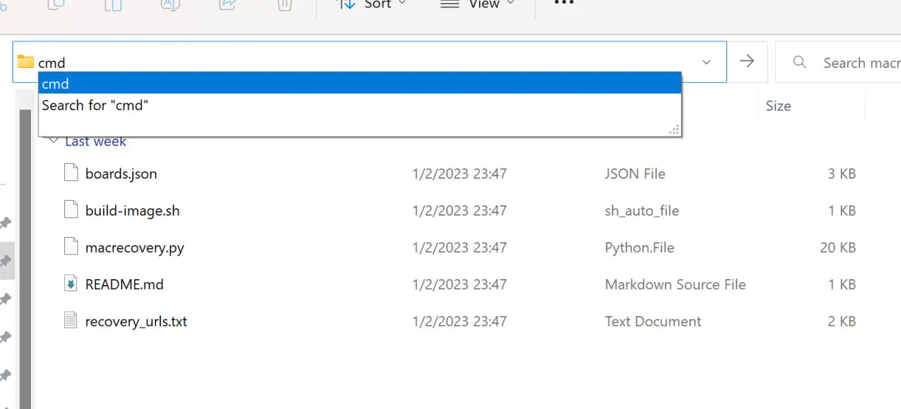Open the See more ellipsis menu
The image size is (901, 409).
pyautogui.click(x=564, y=4)
